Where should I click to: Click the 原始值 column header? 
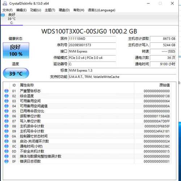[x=164, y=85]
